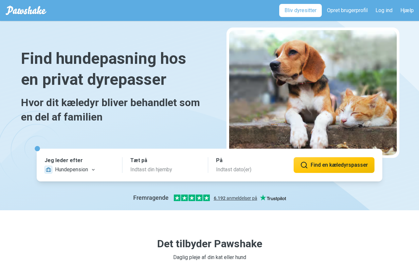Expand the Hundepension dropdown chevron
Viewport: 419px width, 262px height.
point(93,170)
